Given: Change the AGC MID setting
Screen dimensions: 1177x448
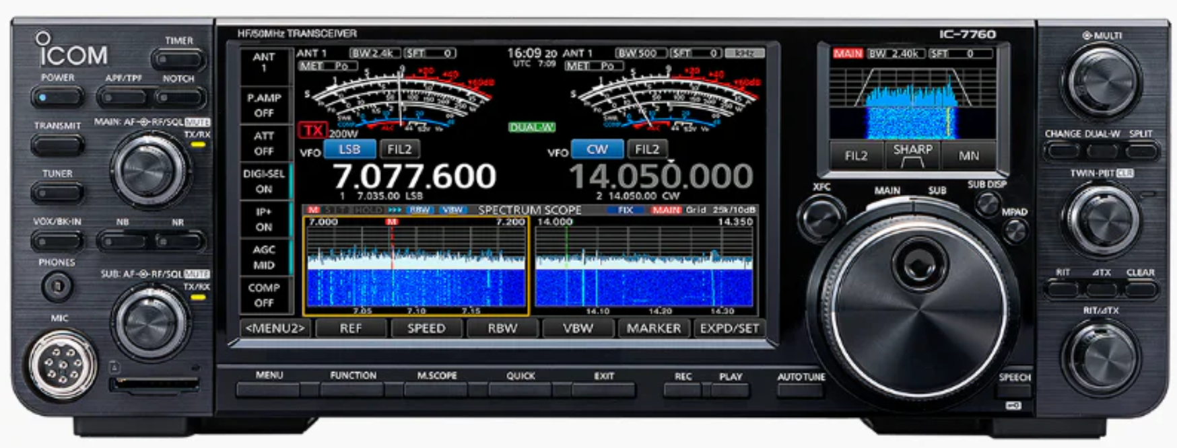Looking at the screenshot, I should click(264, 257).
